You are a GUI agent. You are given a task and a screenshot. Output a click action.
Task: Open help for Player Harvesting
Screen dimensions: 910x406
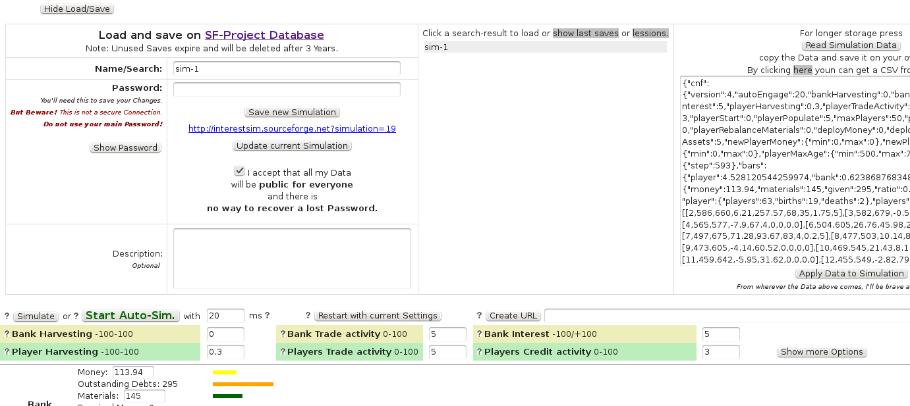click(6, 351)
